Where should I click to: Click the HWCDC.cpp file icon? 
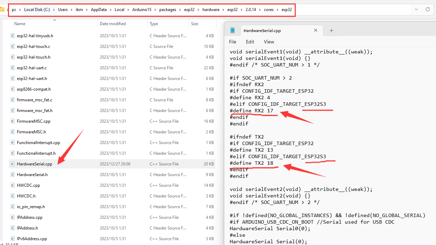[12, 185]
